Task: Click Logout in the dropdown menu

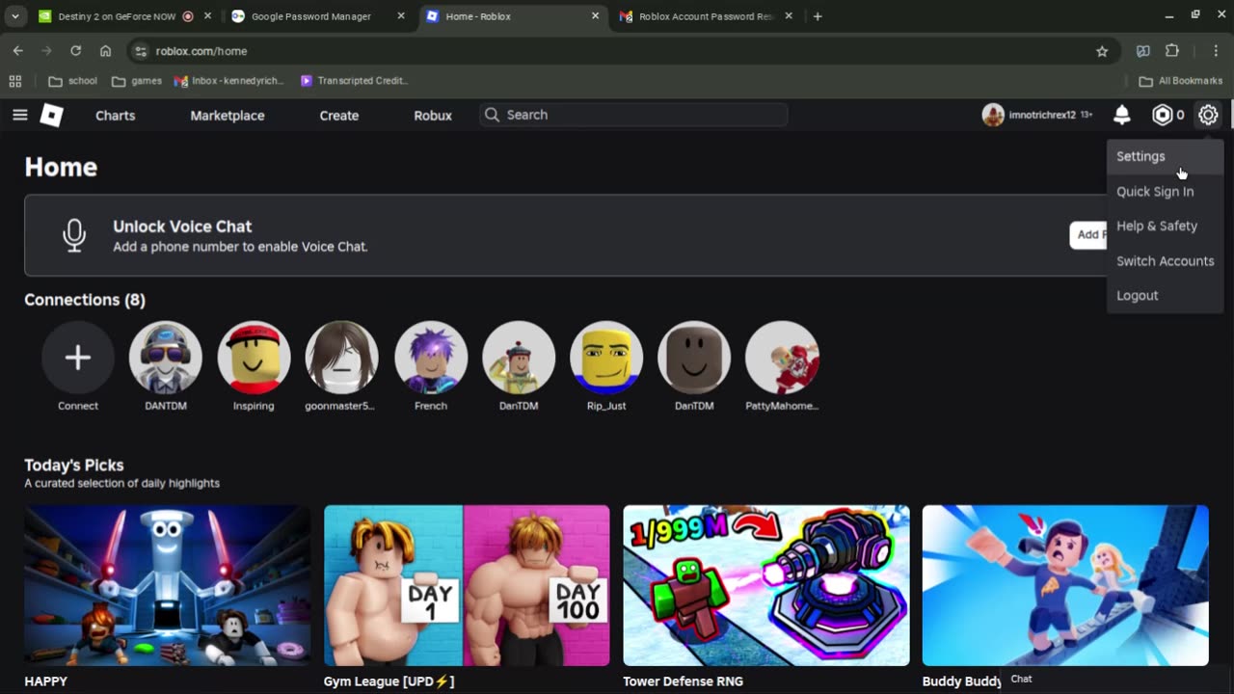Action: 1165,296
